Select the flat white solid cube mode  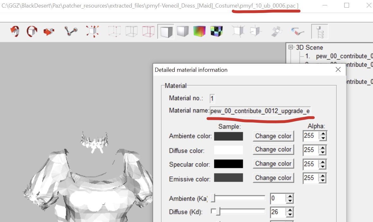tap(166, 31)
